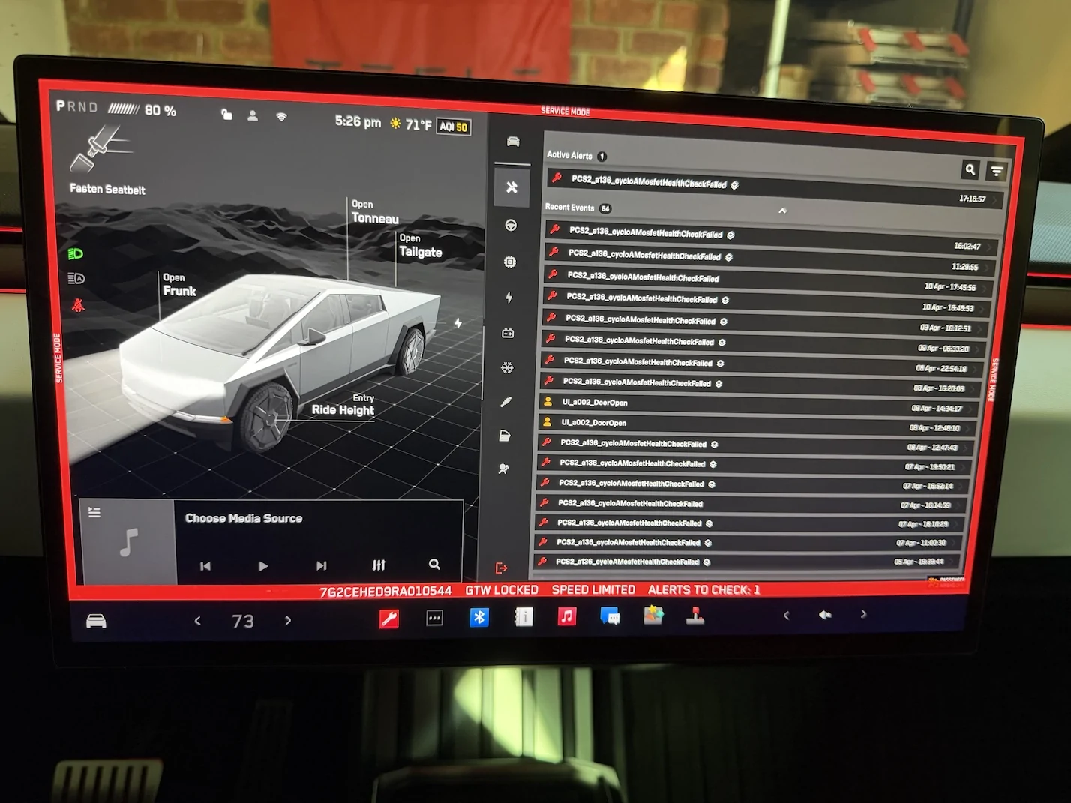1071x803 pixels.
Task: Open the music app icon in dock
Action: [x=566, y=616]
